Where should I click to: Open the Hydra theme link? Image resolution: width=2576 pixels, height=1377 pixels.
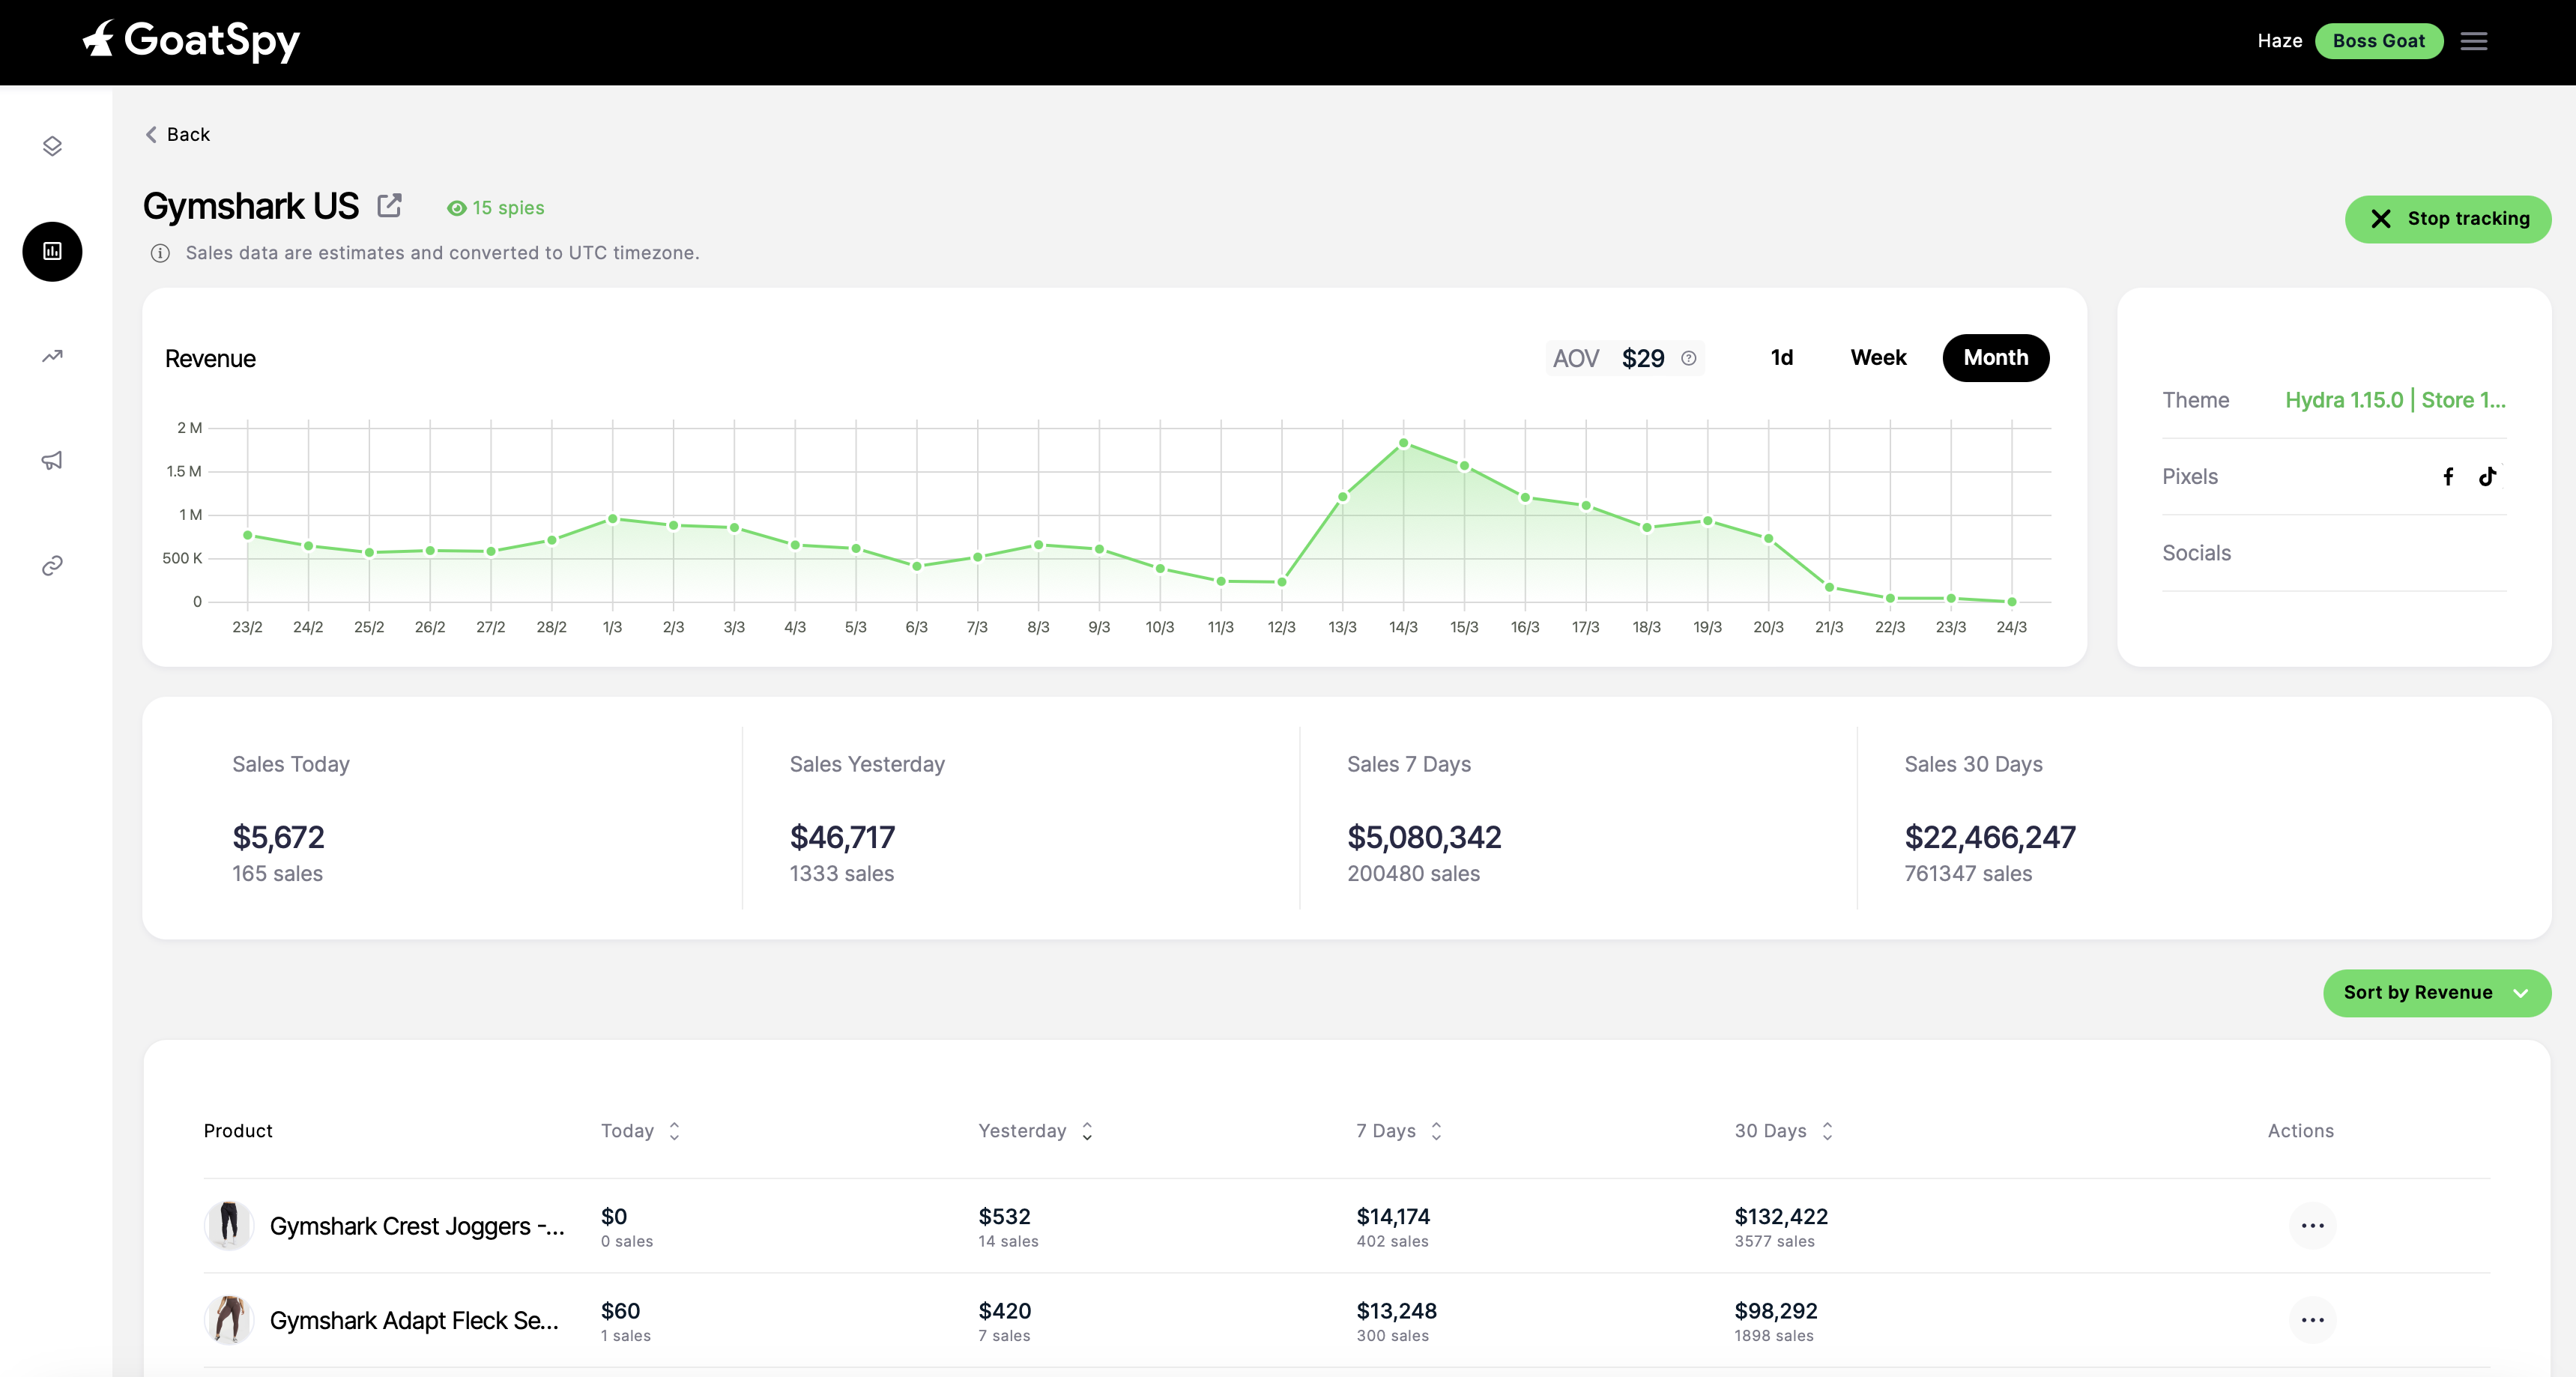click(2395, 400)
